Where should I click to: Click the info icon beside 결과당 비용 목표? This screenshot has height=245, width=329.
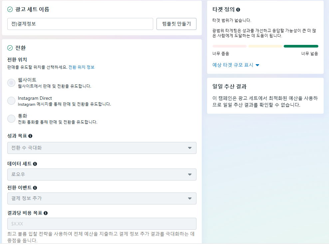point(46,213)
